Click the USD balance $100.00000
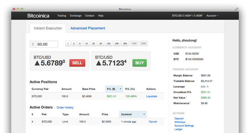 192,53
